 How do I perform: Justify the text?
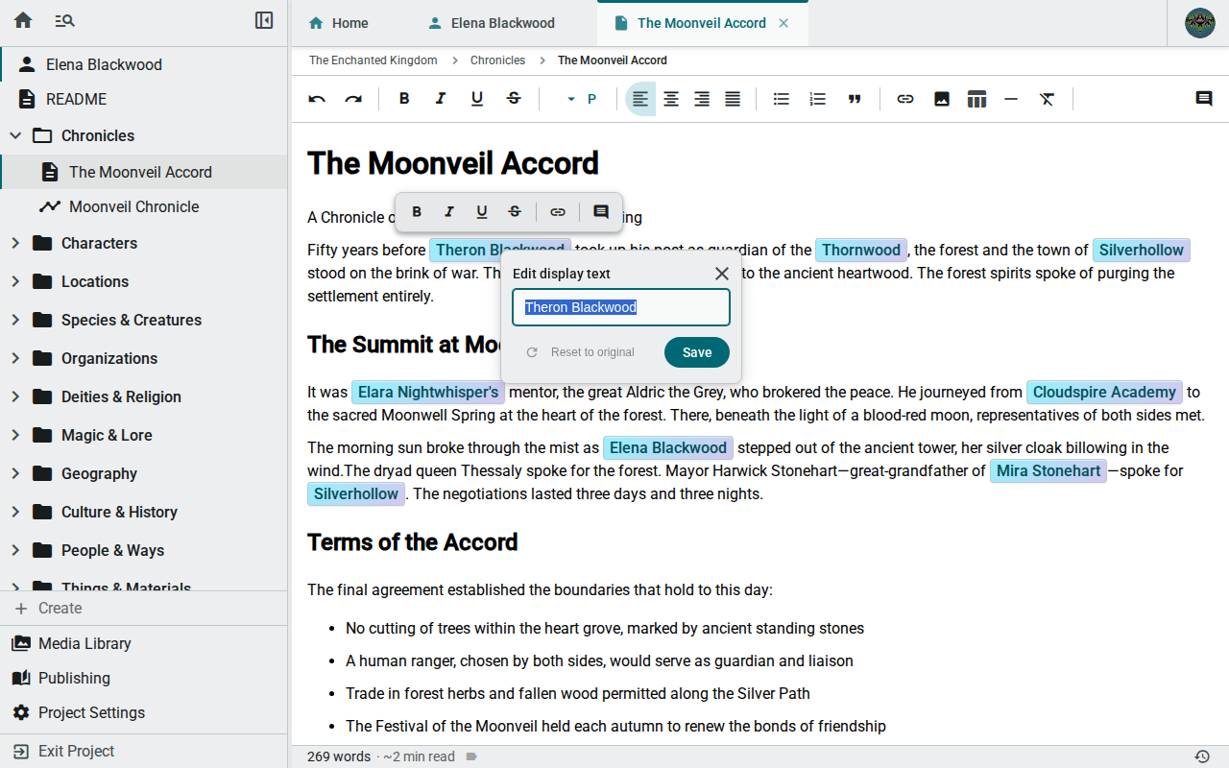point(733,99)
